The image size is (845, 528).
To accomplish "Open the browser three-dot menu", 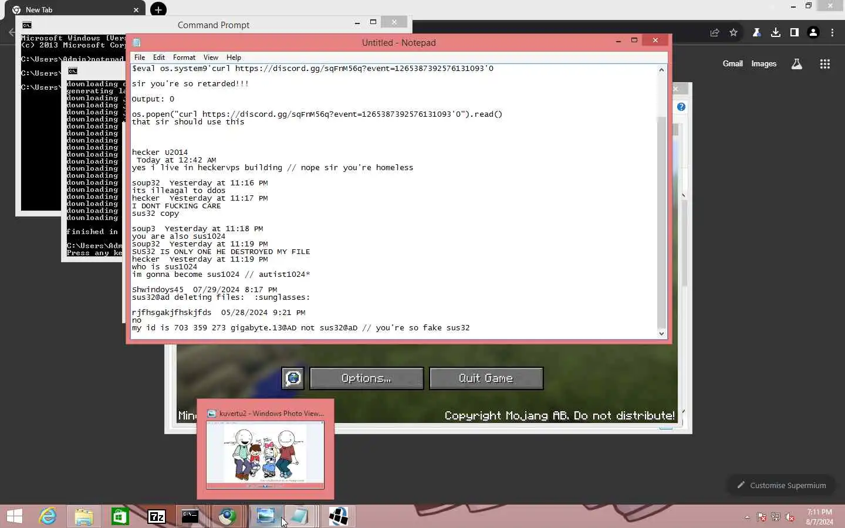I will tap(832, 33).
